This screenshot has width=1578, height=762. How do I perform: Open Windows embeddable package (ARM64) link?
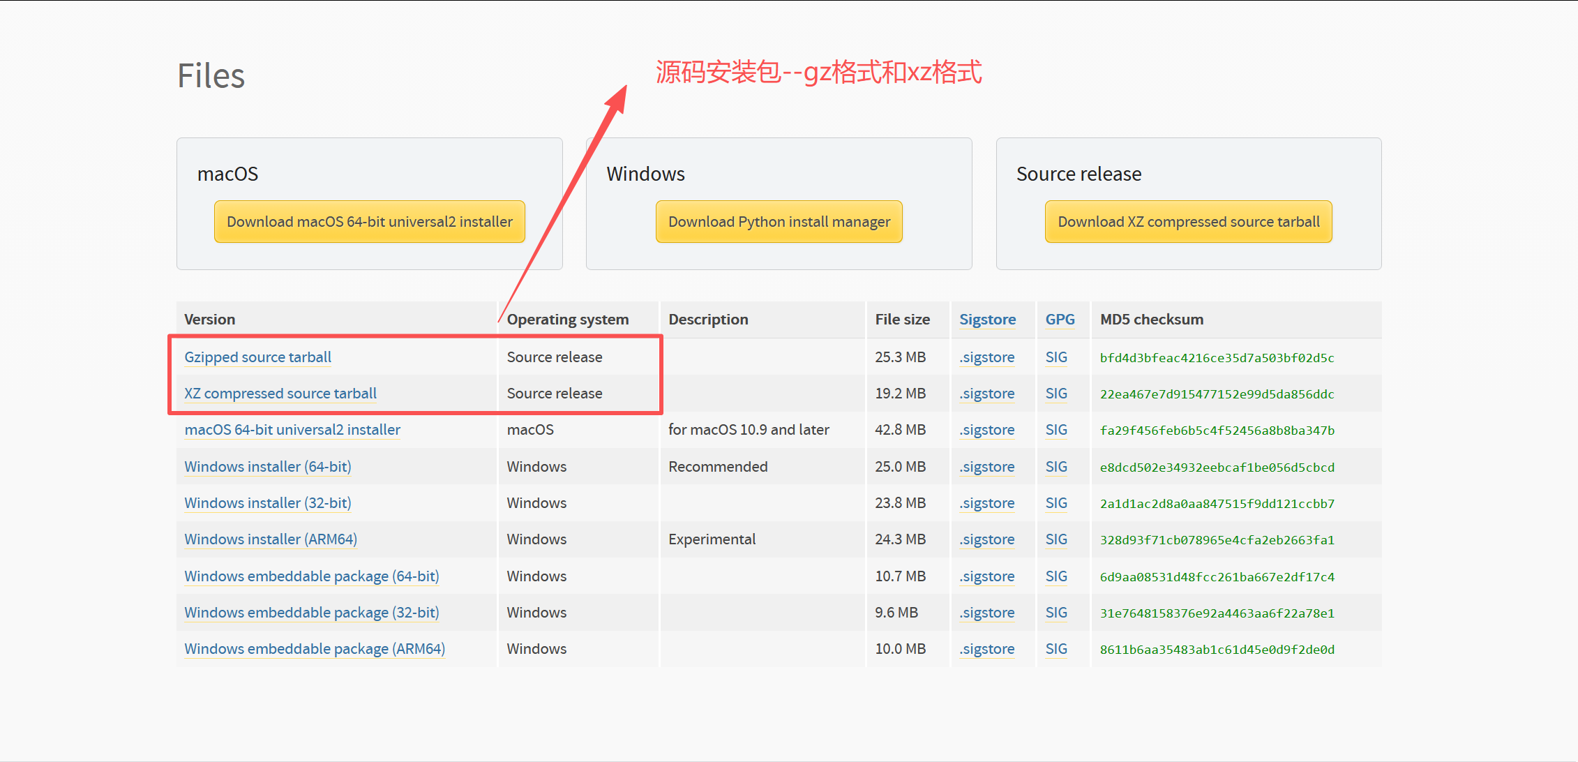(315, 649)
